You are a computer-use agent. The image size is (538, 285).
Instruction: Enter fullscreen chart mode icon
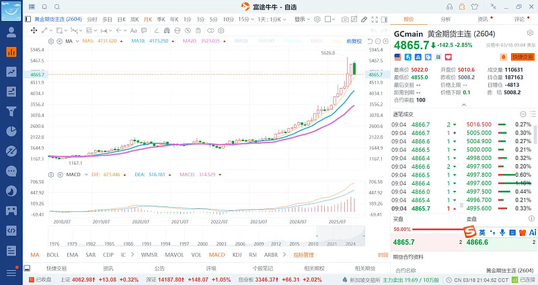pos(375,19)
